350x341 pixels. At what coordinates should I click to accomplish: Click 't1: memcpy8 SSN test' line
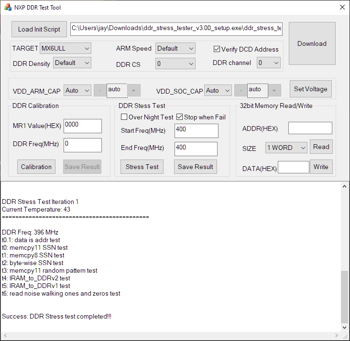(x=33, y=255)
